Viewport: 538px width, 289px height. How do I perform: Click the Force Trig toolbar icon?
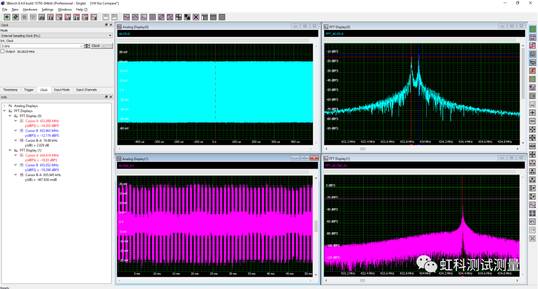coord(33,17)
